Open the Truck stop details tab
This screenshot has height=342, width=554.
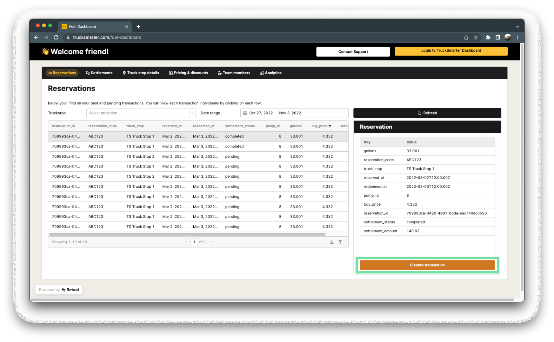coord(141,73)
